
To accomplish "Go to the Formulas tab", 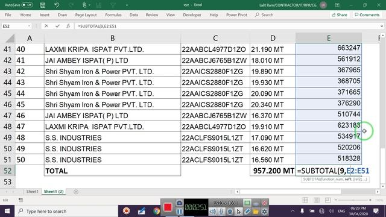I will point(113,14).
